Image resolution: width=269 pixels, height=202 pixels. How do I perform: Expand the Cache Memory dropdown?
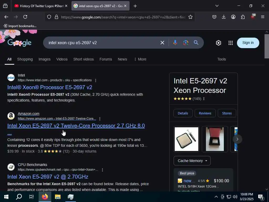192,161
